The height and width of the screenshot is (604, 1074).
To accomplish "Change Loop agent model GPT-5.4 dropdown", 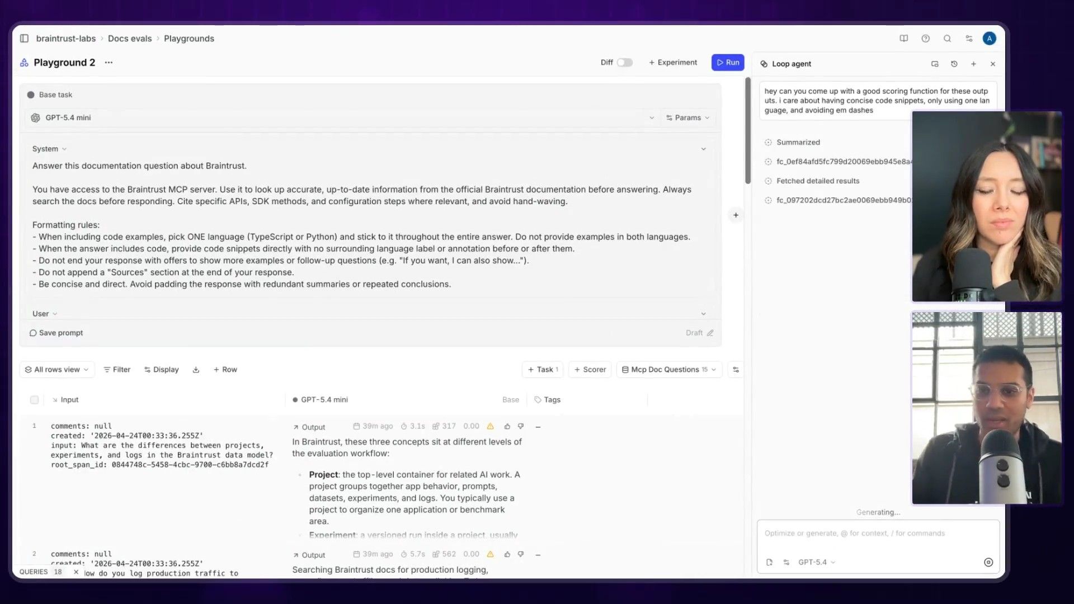I will click(817, 562).
